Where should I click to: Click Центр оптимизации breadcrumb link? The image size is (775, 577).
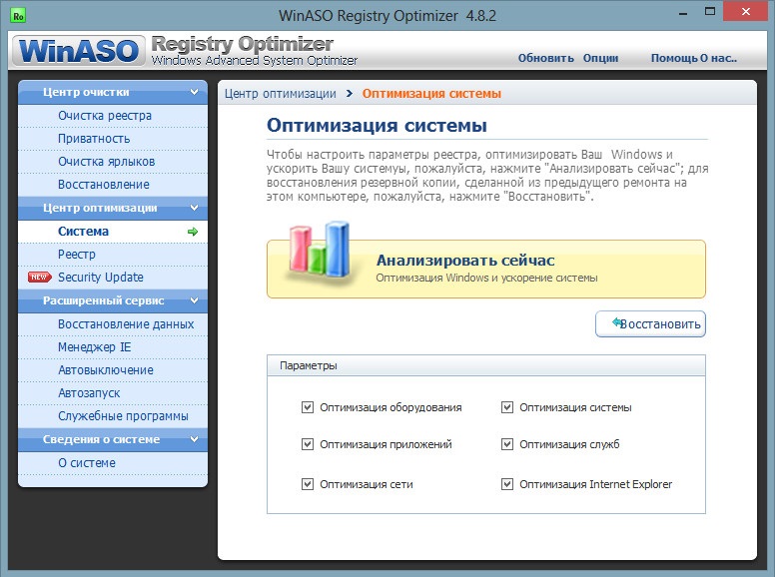pos(281,94)
